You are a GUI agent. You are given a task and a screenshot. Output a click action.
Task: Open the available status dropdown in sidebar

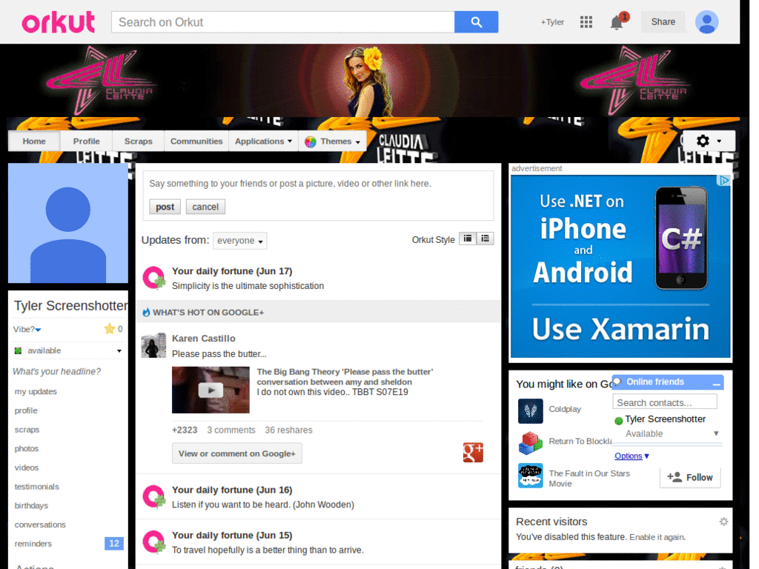tap(119, 350)
